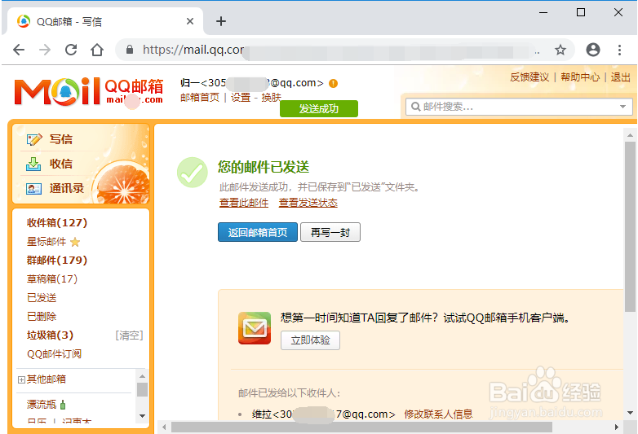Open 群邮件(179) folder

pyautogui.click(x=57, y=261)
